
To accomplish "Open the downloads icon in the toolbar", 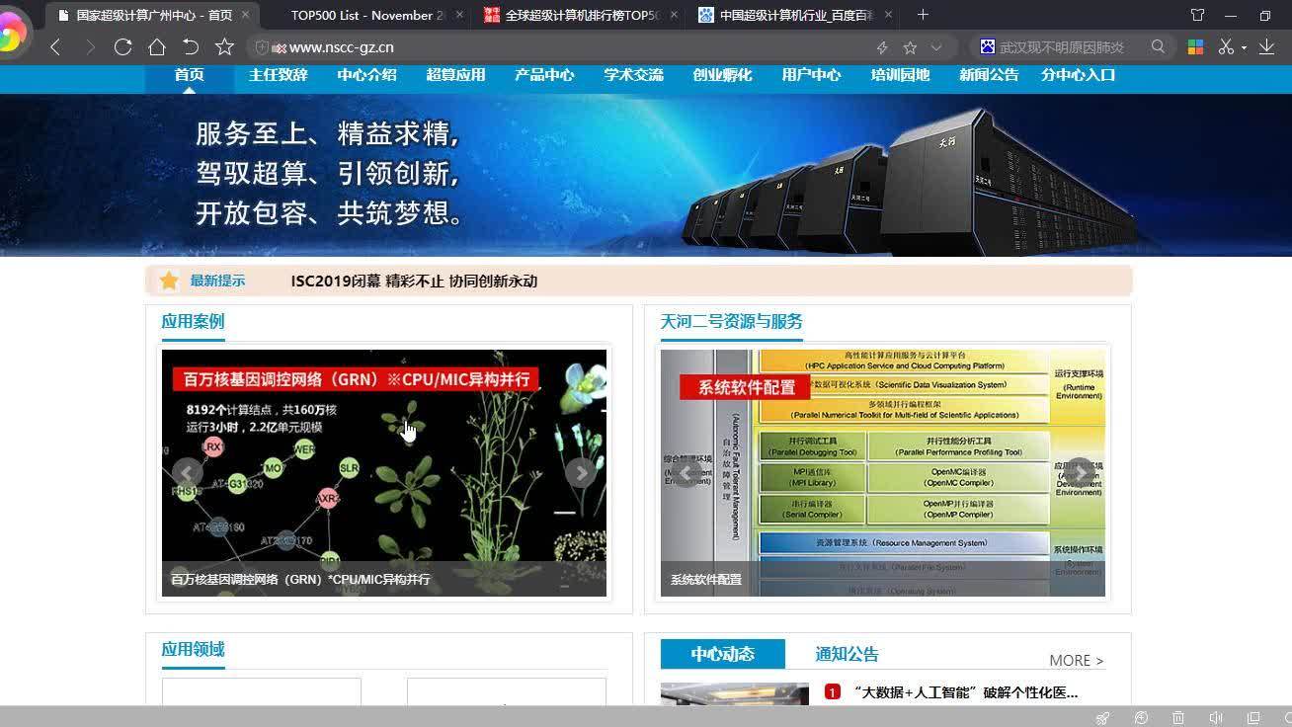I will pyautogui.click(x=1266, y=46).
